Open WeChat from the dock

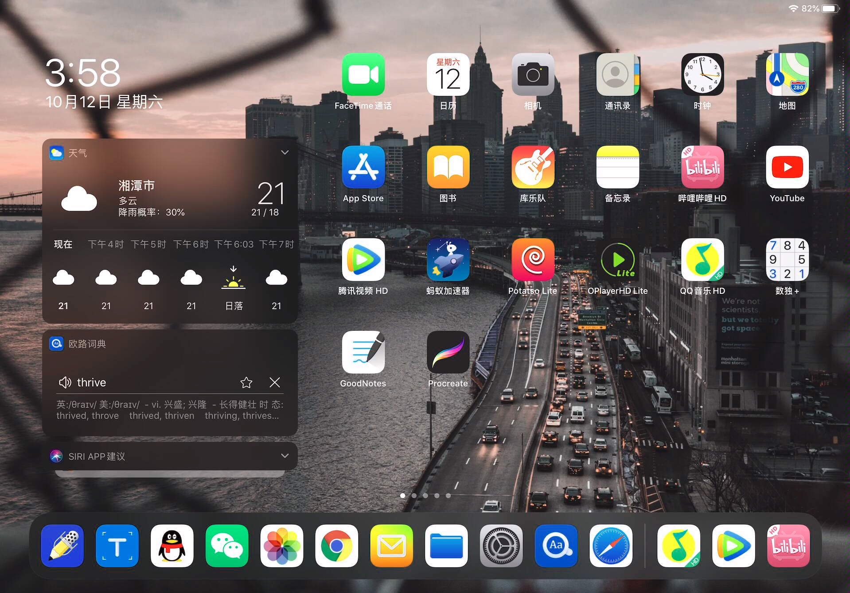pos(227,546)
